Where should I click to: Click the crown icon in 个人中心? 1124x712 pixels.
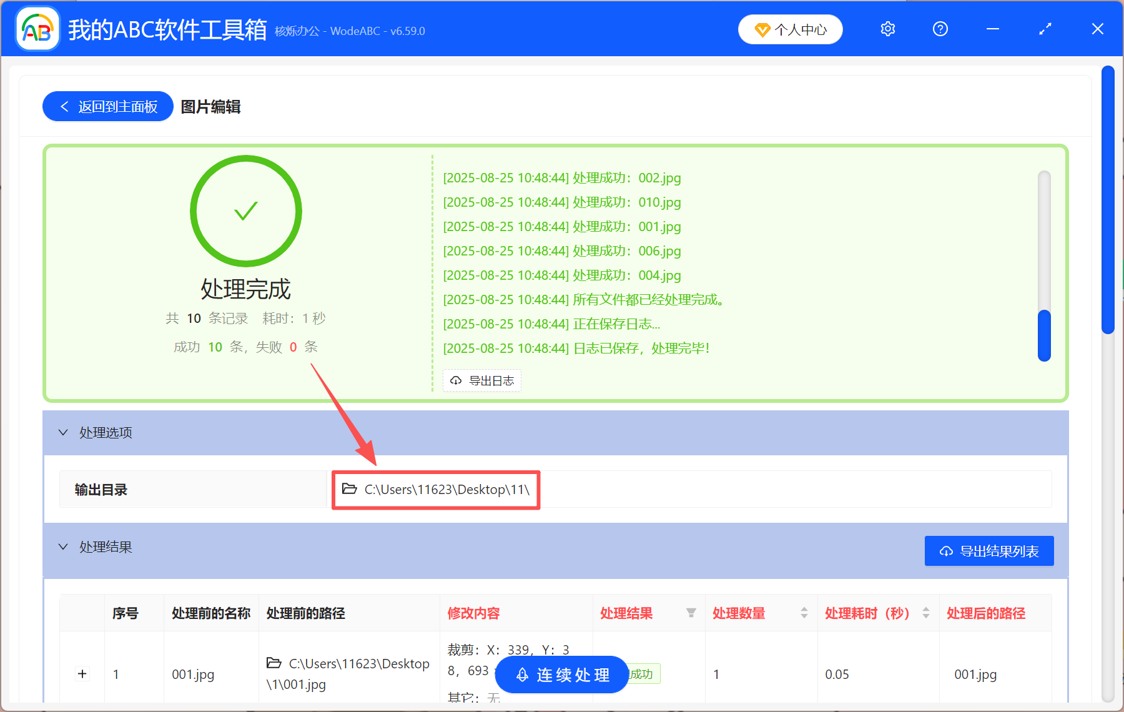pyautogui.click(x=762, y=29)
